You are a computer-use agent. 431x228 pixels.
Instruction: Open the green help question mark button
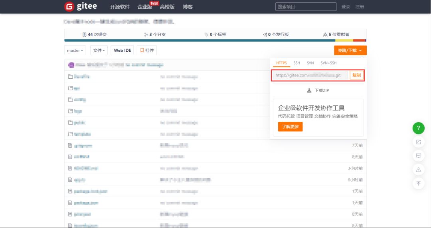(418, 128)
